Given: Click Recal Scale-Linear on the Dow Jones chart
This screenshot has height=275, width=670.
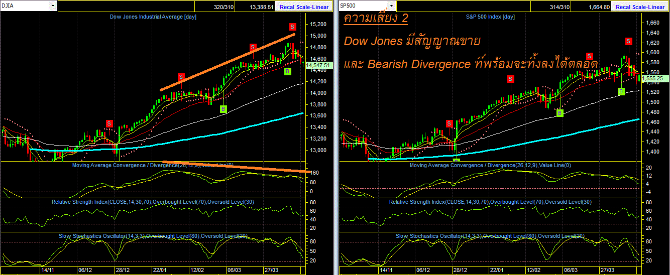Looking at the screenshot, I should pos(303,7).
